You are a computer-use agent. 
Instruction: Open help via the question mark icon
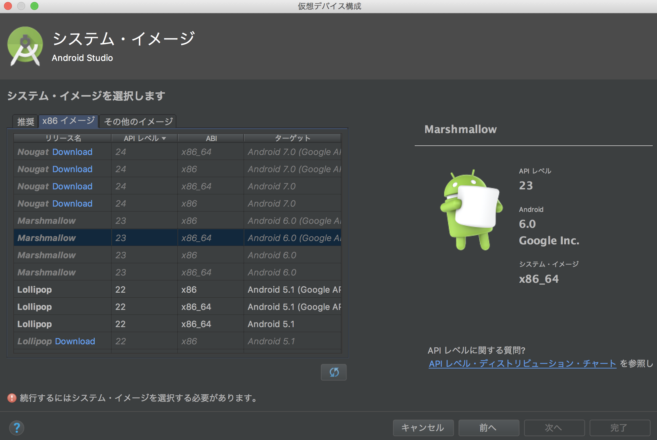[x=18, y=428]
